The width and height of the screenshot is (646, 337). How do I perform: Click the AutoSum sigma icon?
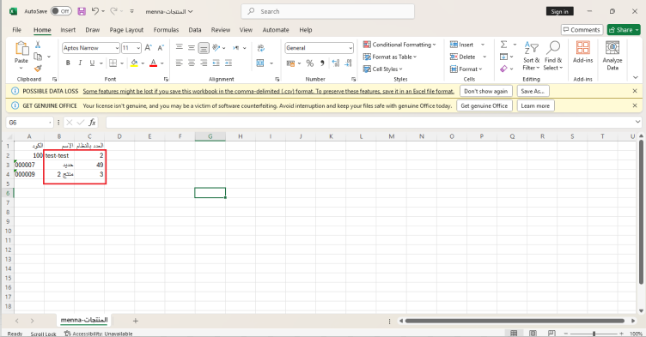pos(504,45)
